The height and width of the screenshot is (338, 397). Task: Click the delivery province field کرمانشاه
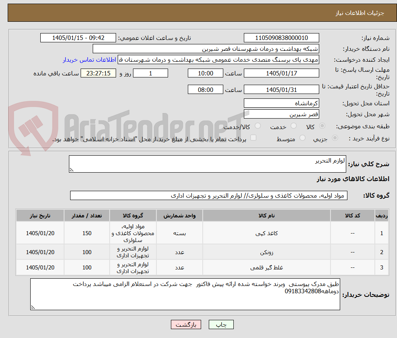[281, 103]
